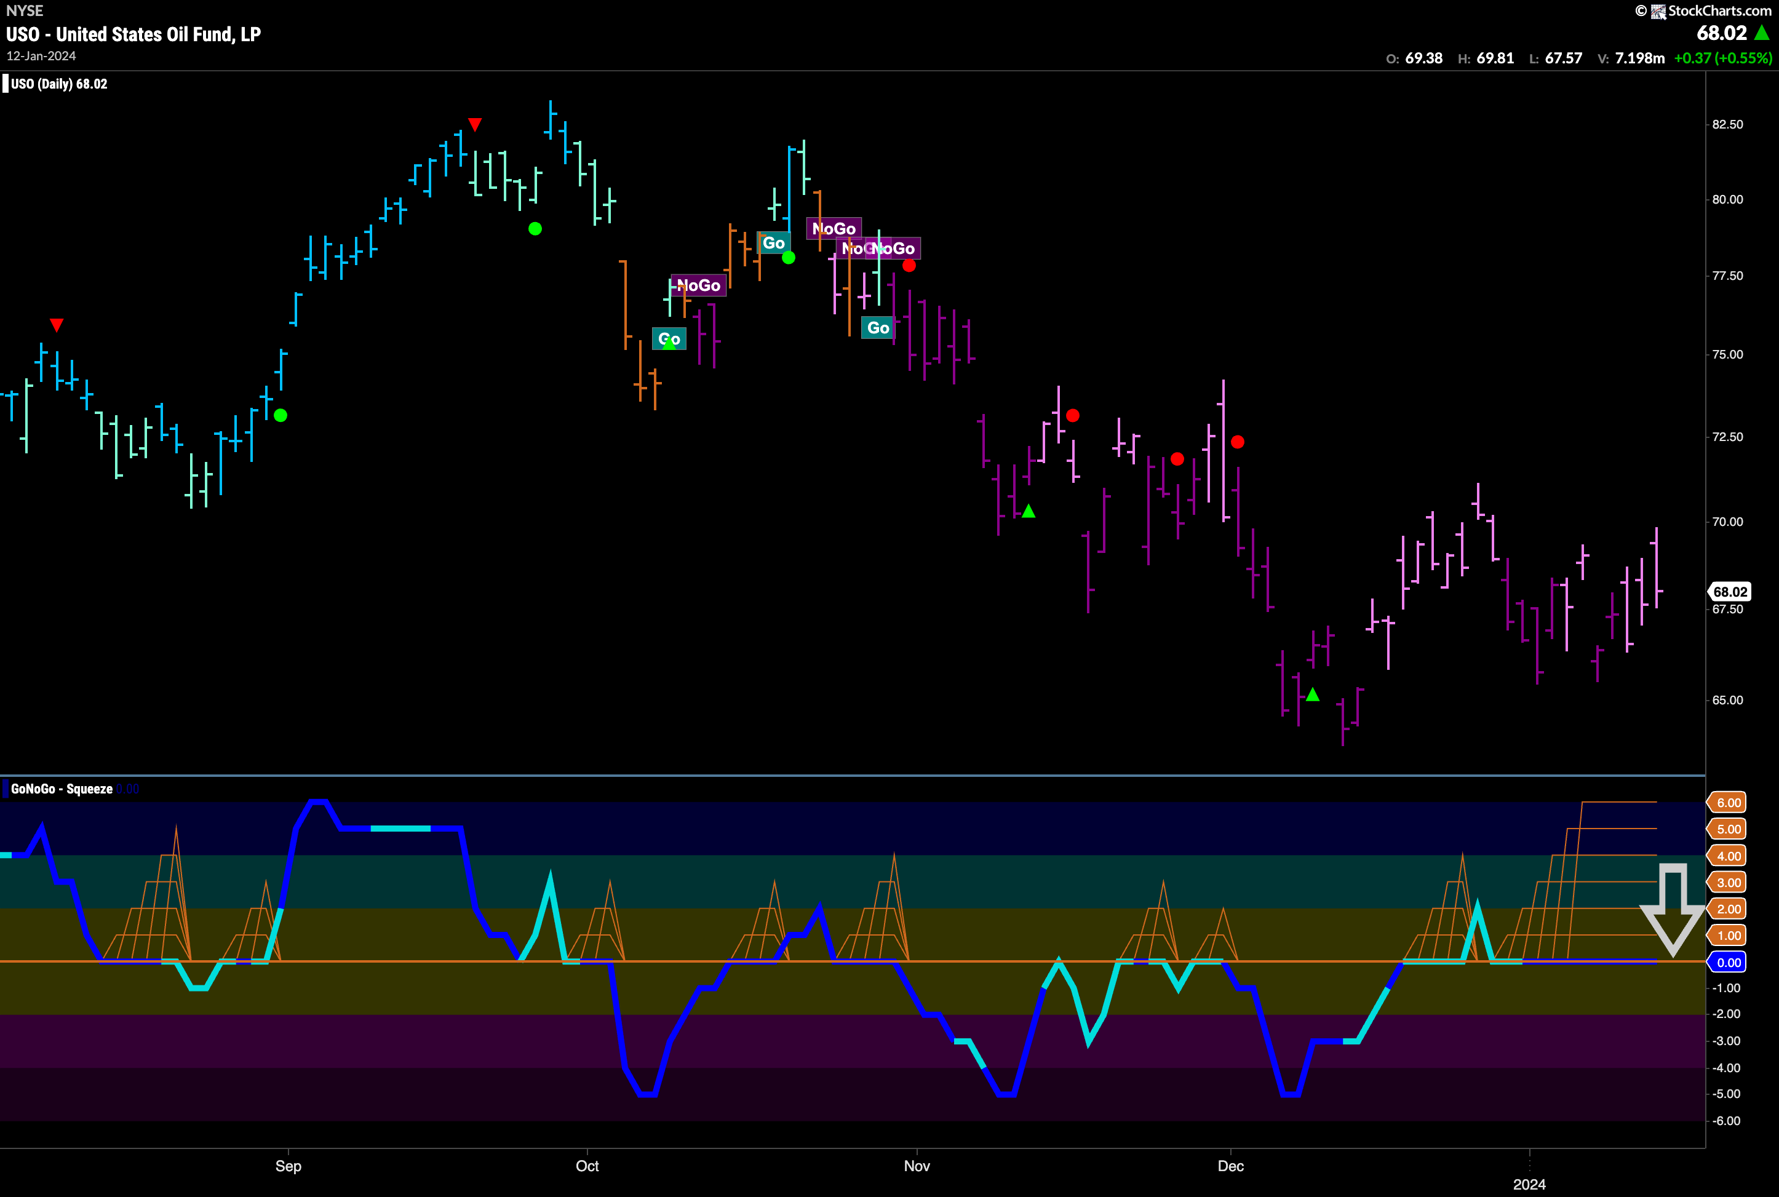This screenshot has height=1197, width=1779.
Task: Click the -1.00 oscillator axis label
Action: (1727, 988)
